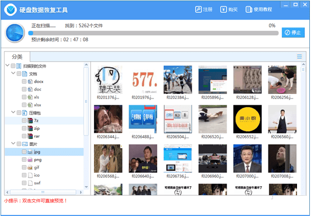The height and width of the screenshot is (216, 311).
Task: Click tree horizontal scroll right arrow
Action: [x=81, y=192]
